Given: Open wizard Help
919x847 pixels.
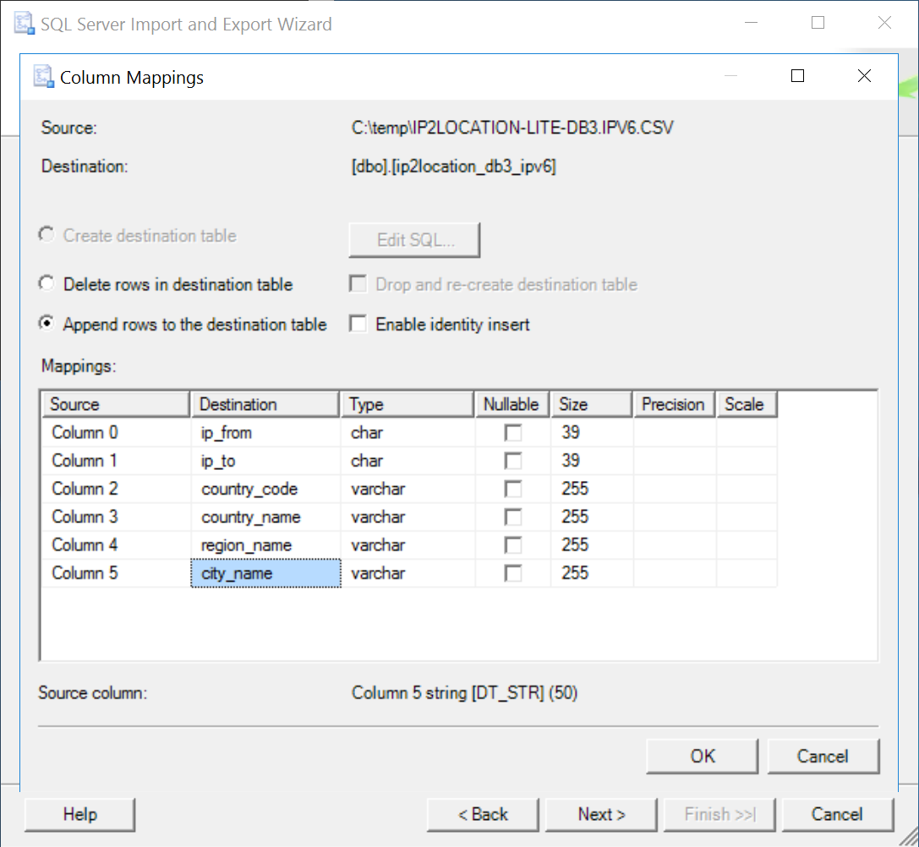Looking at the screenshot, I should [80, 814].
